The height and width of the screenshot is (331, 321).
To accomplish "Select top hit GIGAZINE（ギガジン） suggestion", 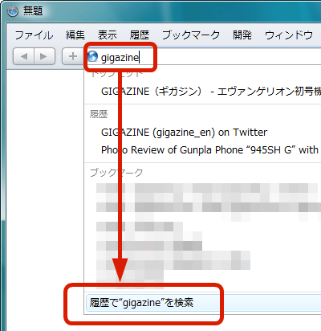I will click(x=203, y=92).
